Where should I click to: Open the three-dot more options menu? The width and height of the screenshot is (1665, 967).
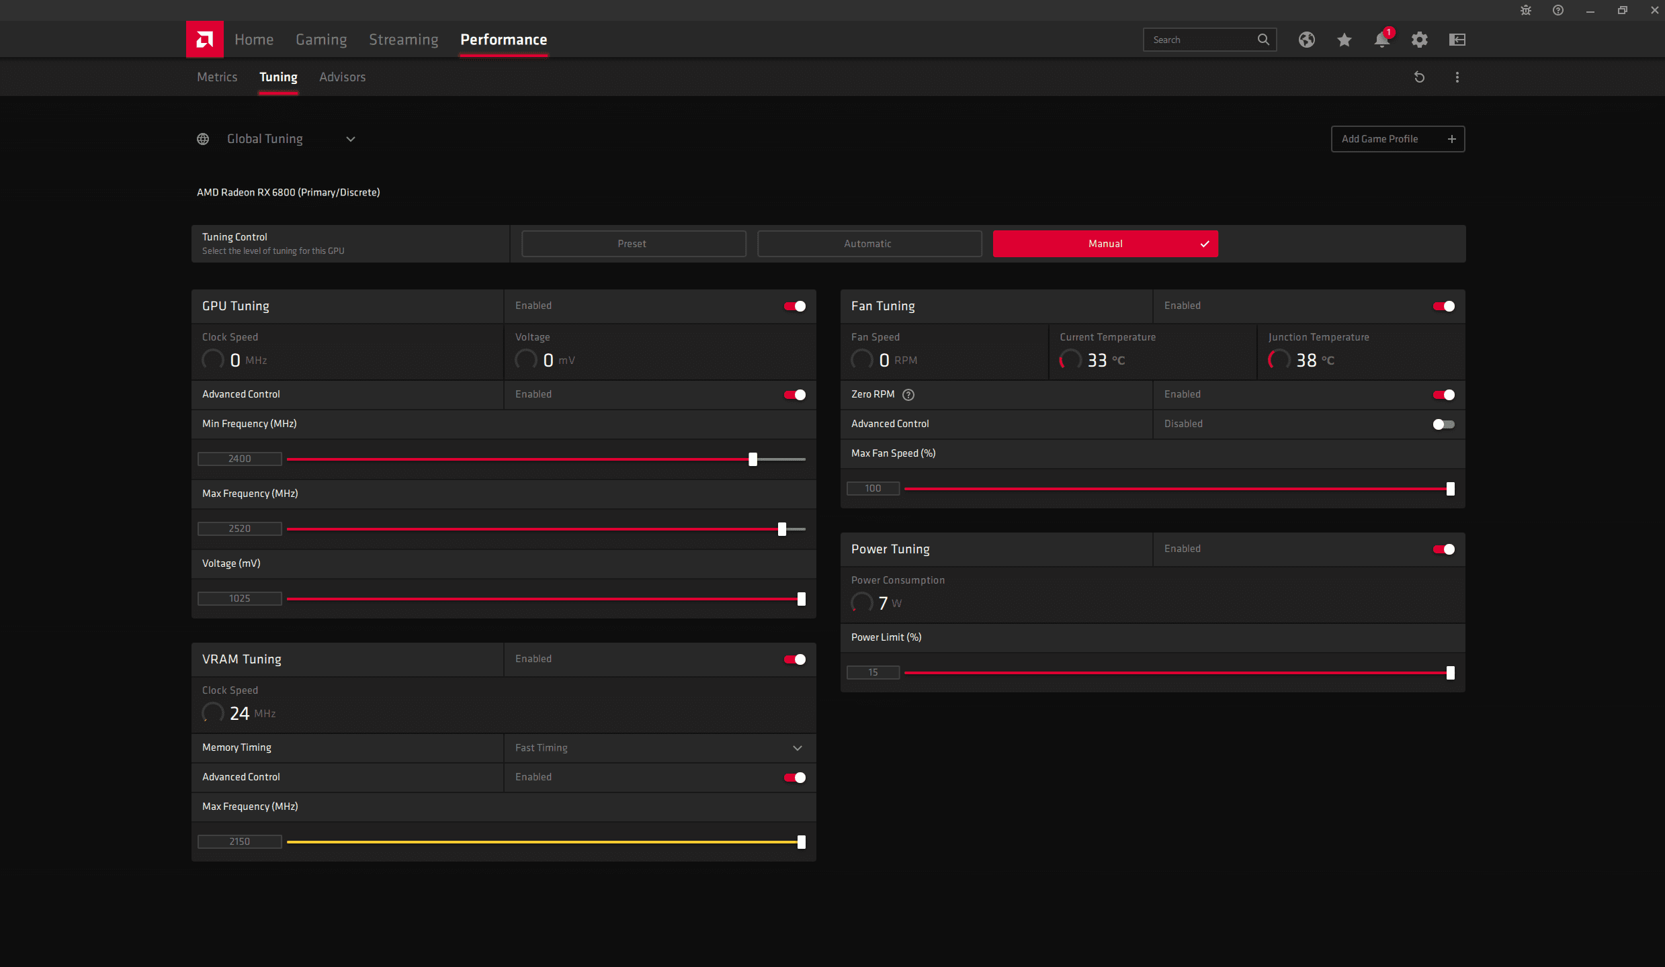1457,77
